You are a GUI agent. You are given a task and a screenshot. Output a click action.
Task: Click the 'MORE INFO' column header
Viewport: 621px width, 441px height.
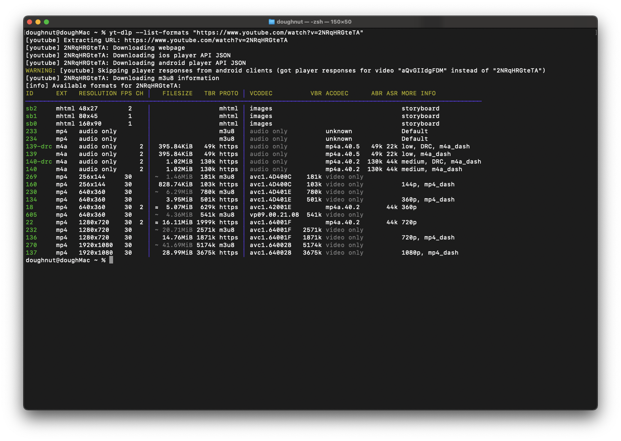418,93
